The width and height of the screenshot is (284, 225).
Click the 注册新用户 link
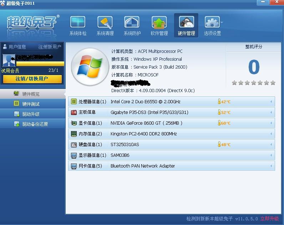point(50,47)
